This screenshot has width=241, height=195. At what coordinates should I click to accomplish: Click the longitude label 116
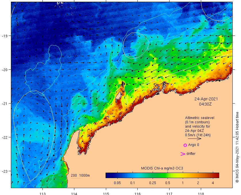click(137, 194)
